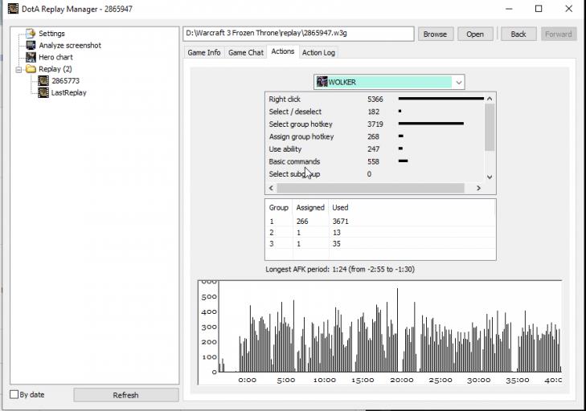The image size is (586, 411).
Task: Select the Assign group hotkey row
Action: click(x=375, y=136)
